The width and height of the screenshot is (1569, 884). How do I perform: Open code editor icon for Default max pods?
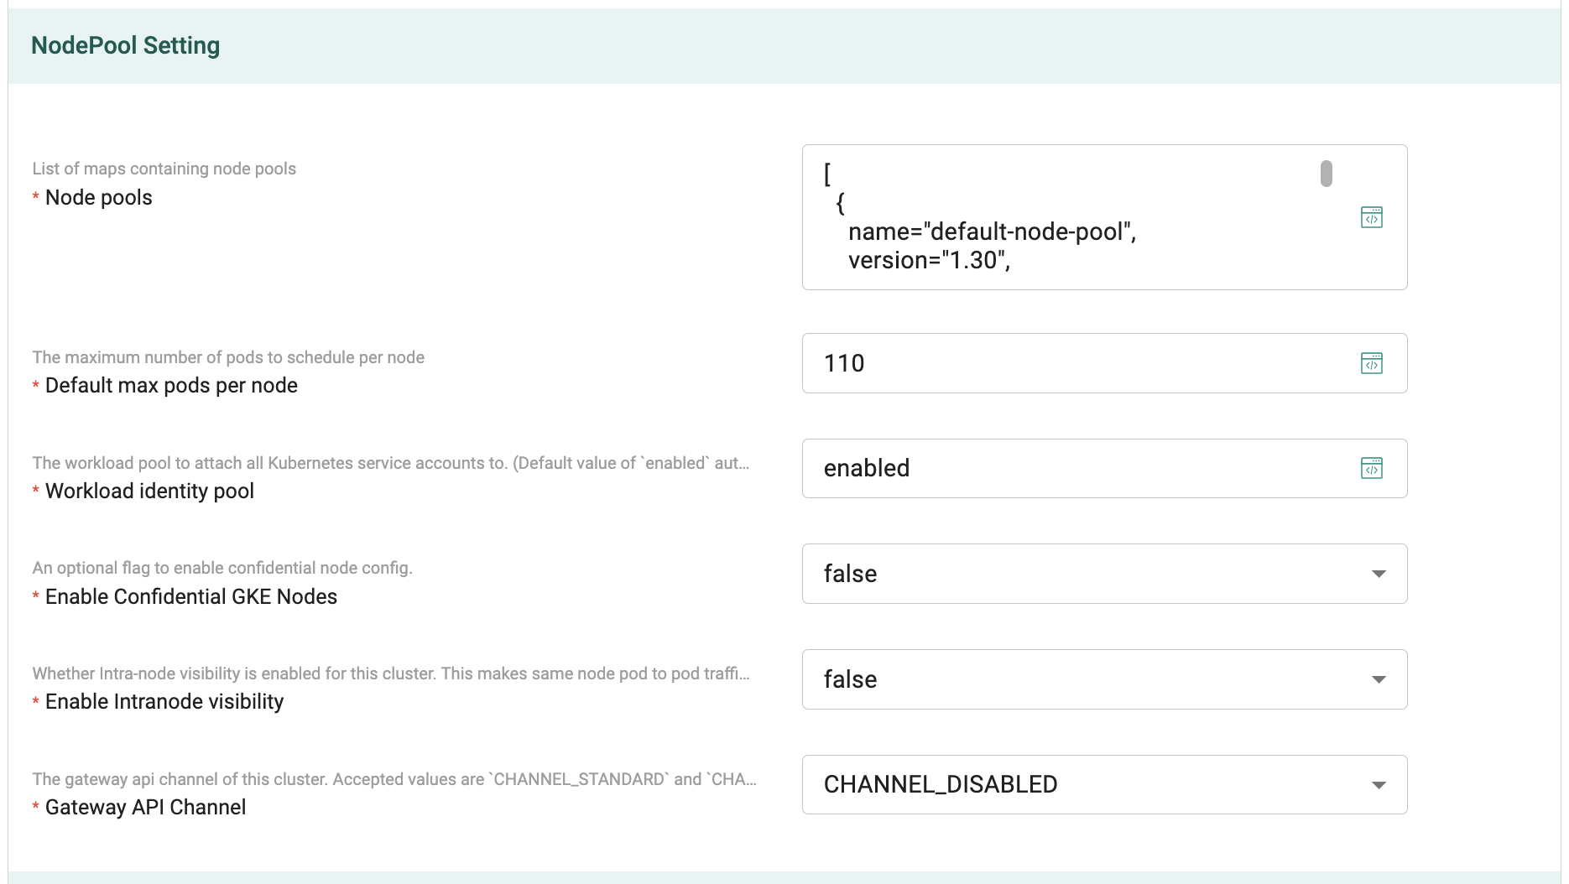click(x=1371, y=363)
